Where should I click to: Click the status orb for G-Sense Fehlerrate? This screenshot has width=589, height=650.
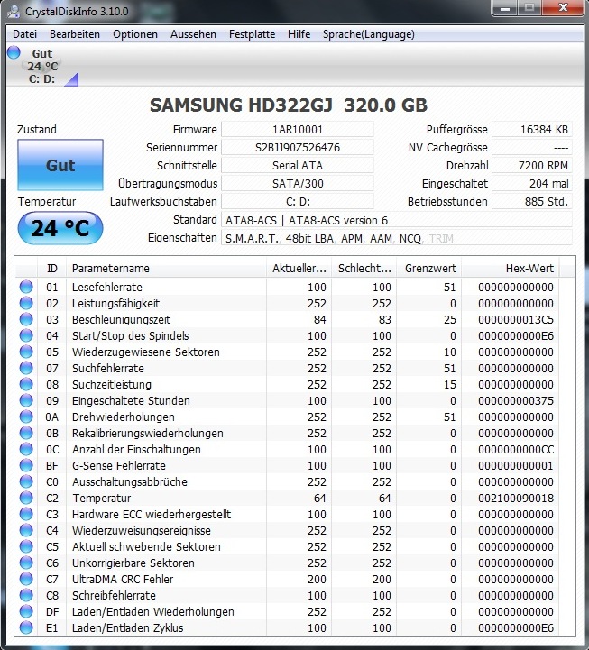coord(26,465)
